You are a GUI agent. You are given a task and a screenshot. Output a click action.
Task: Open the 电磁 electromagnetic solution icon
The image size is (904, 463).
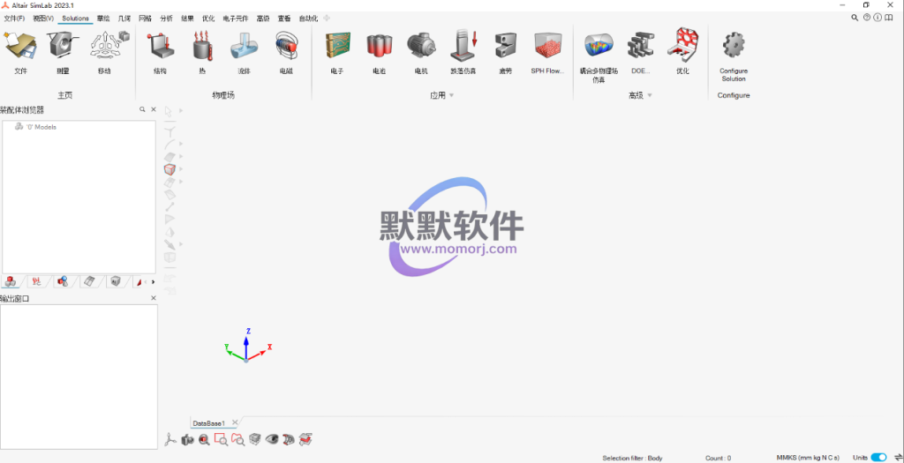point(286,49)
